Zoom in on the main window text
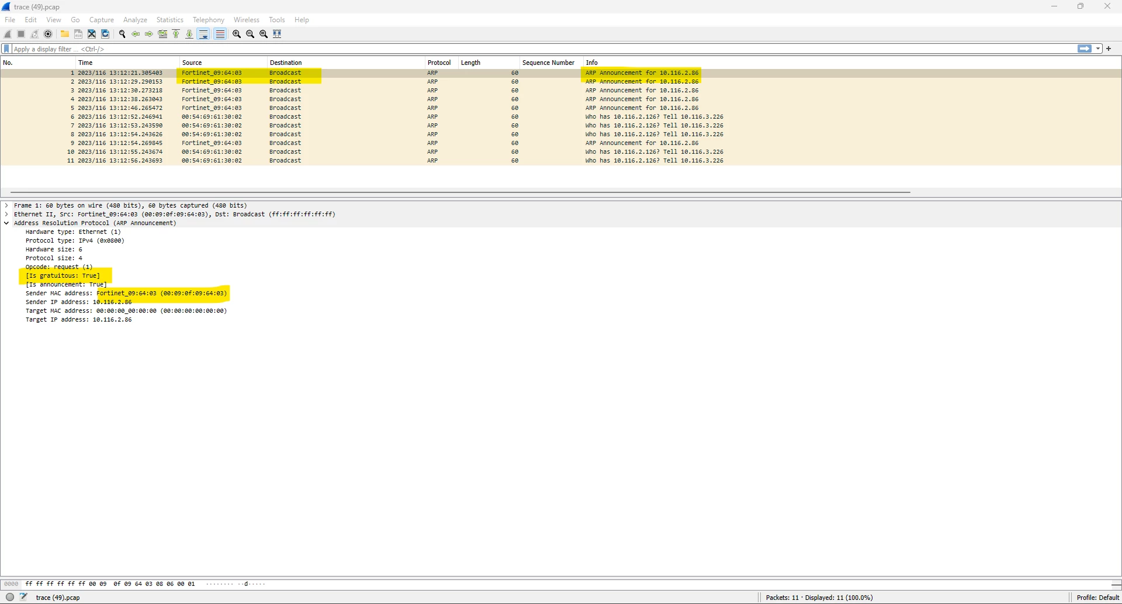Image resolution: width=1122 pixels, height=604 pixels. tap(237, 34)
